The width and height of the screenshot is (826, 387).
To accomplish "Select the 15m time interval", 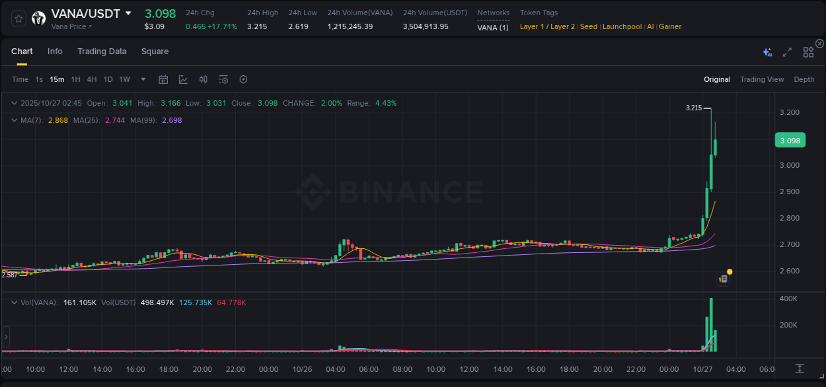I will (57, 79).
